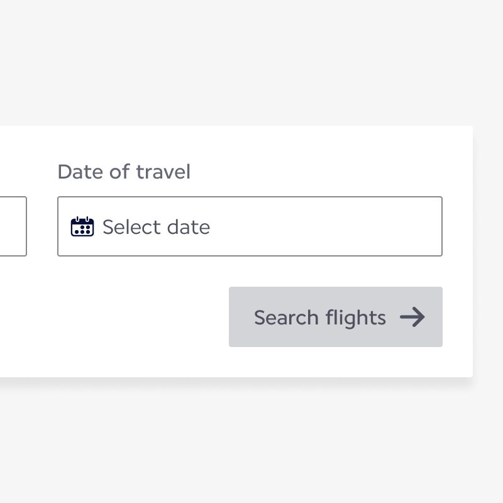
Task: Click the Search flights label text
Action: point(319,318)
